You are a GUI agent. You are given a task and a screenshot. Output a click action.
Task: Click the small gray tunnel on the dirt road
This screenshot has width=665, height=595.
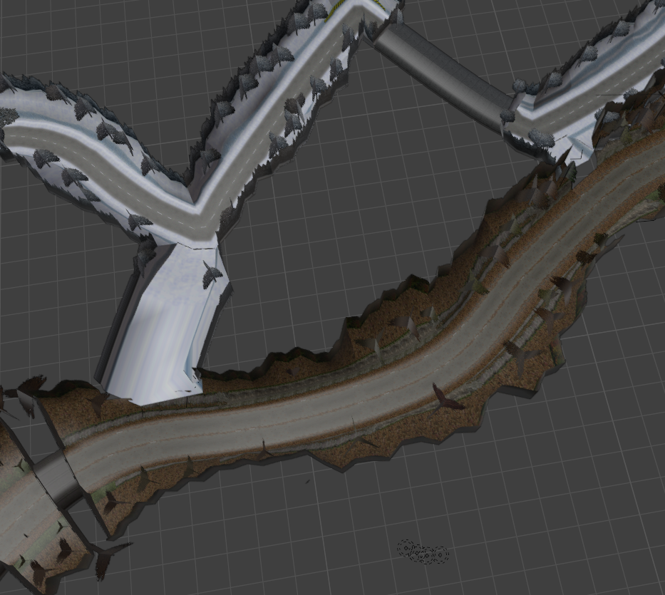click(x=56, y=477)
